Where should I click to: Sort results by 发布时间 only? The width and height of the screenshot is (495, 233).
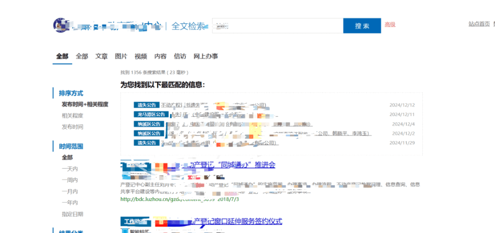(x=73, y=127)
